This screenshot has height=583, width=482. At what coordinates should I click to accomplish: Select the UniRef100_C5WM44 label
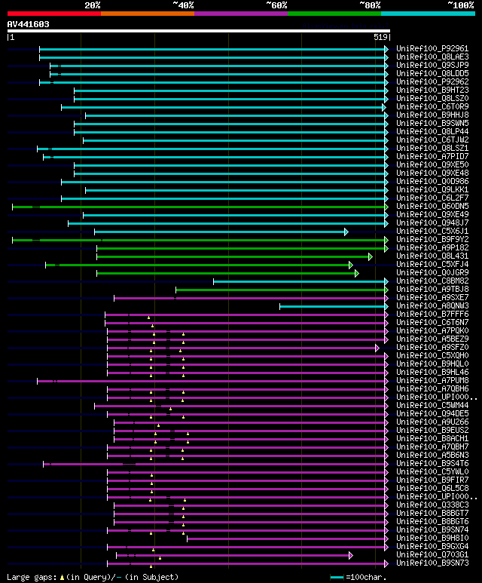click(x=432, y=405)
